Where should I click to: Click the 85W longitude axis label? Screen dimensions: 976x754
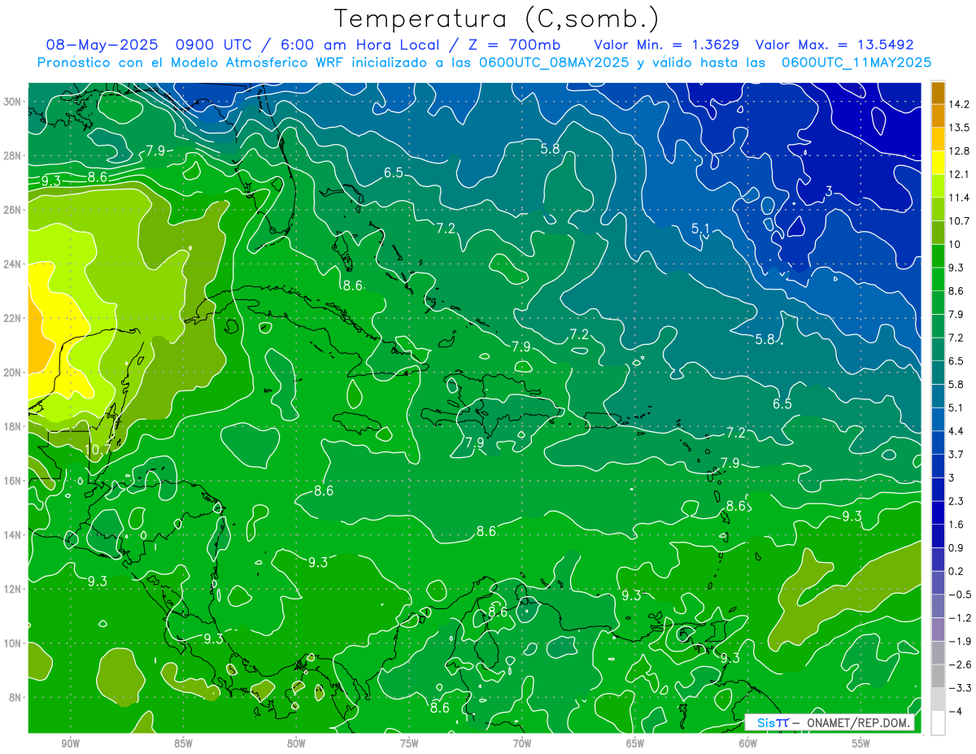click(x=183, y=743)
